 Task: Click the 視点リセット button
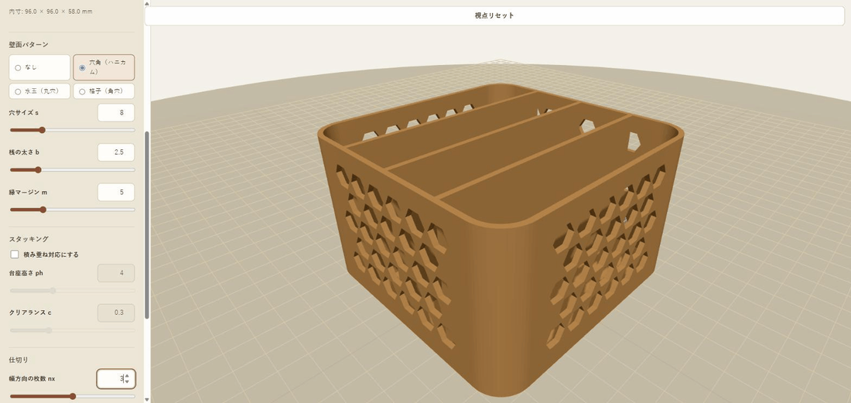point(494,15)
